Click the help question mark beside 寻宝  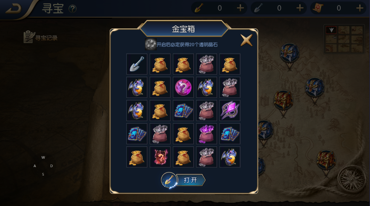click(72, 9)
